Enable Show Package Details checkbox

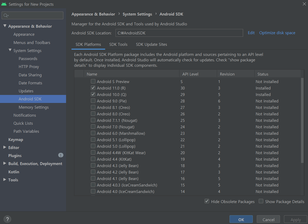[261, 201]
